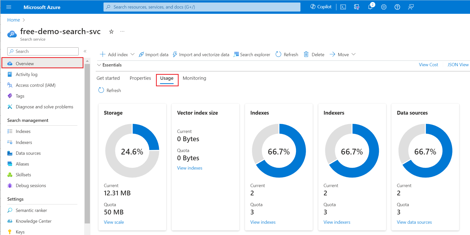
Task: Collapse the left sidebar menu
Action: pyautogui.click(x=85, y=51)
